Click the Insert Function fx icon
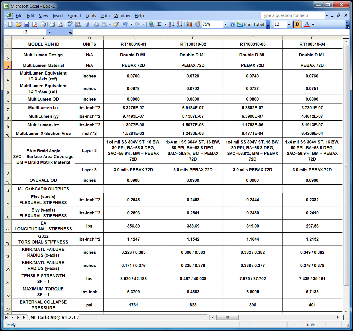The width and height of the screenshot is (353, 331). pos(70,32)
